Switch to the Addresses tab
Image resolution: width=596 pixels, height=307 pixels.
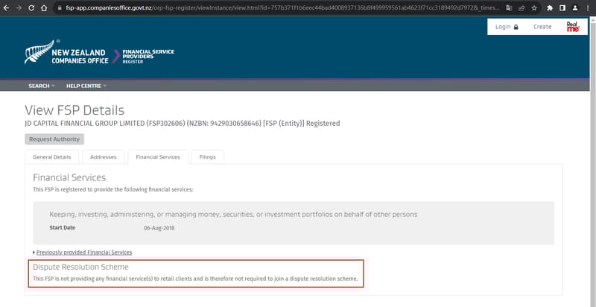click(104, 157)
